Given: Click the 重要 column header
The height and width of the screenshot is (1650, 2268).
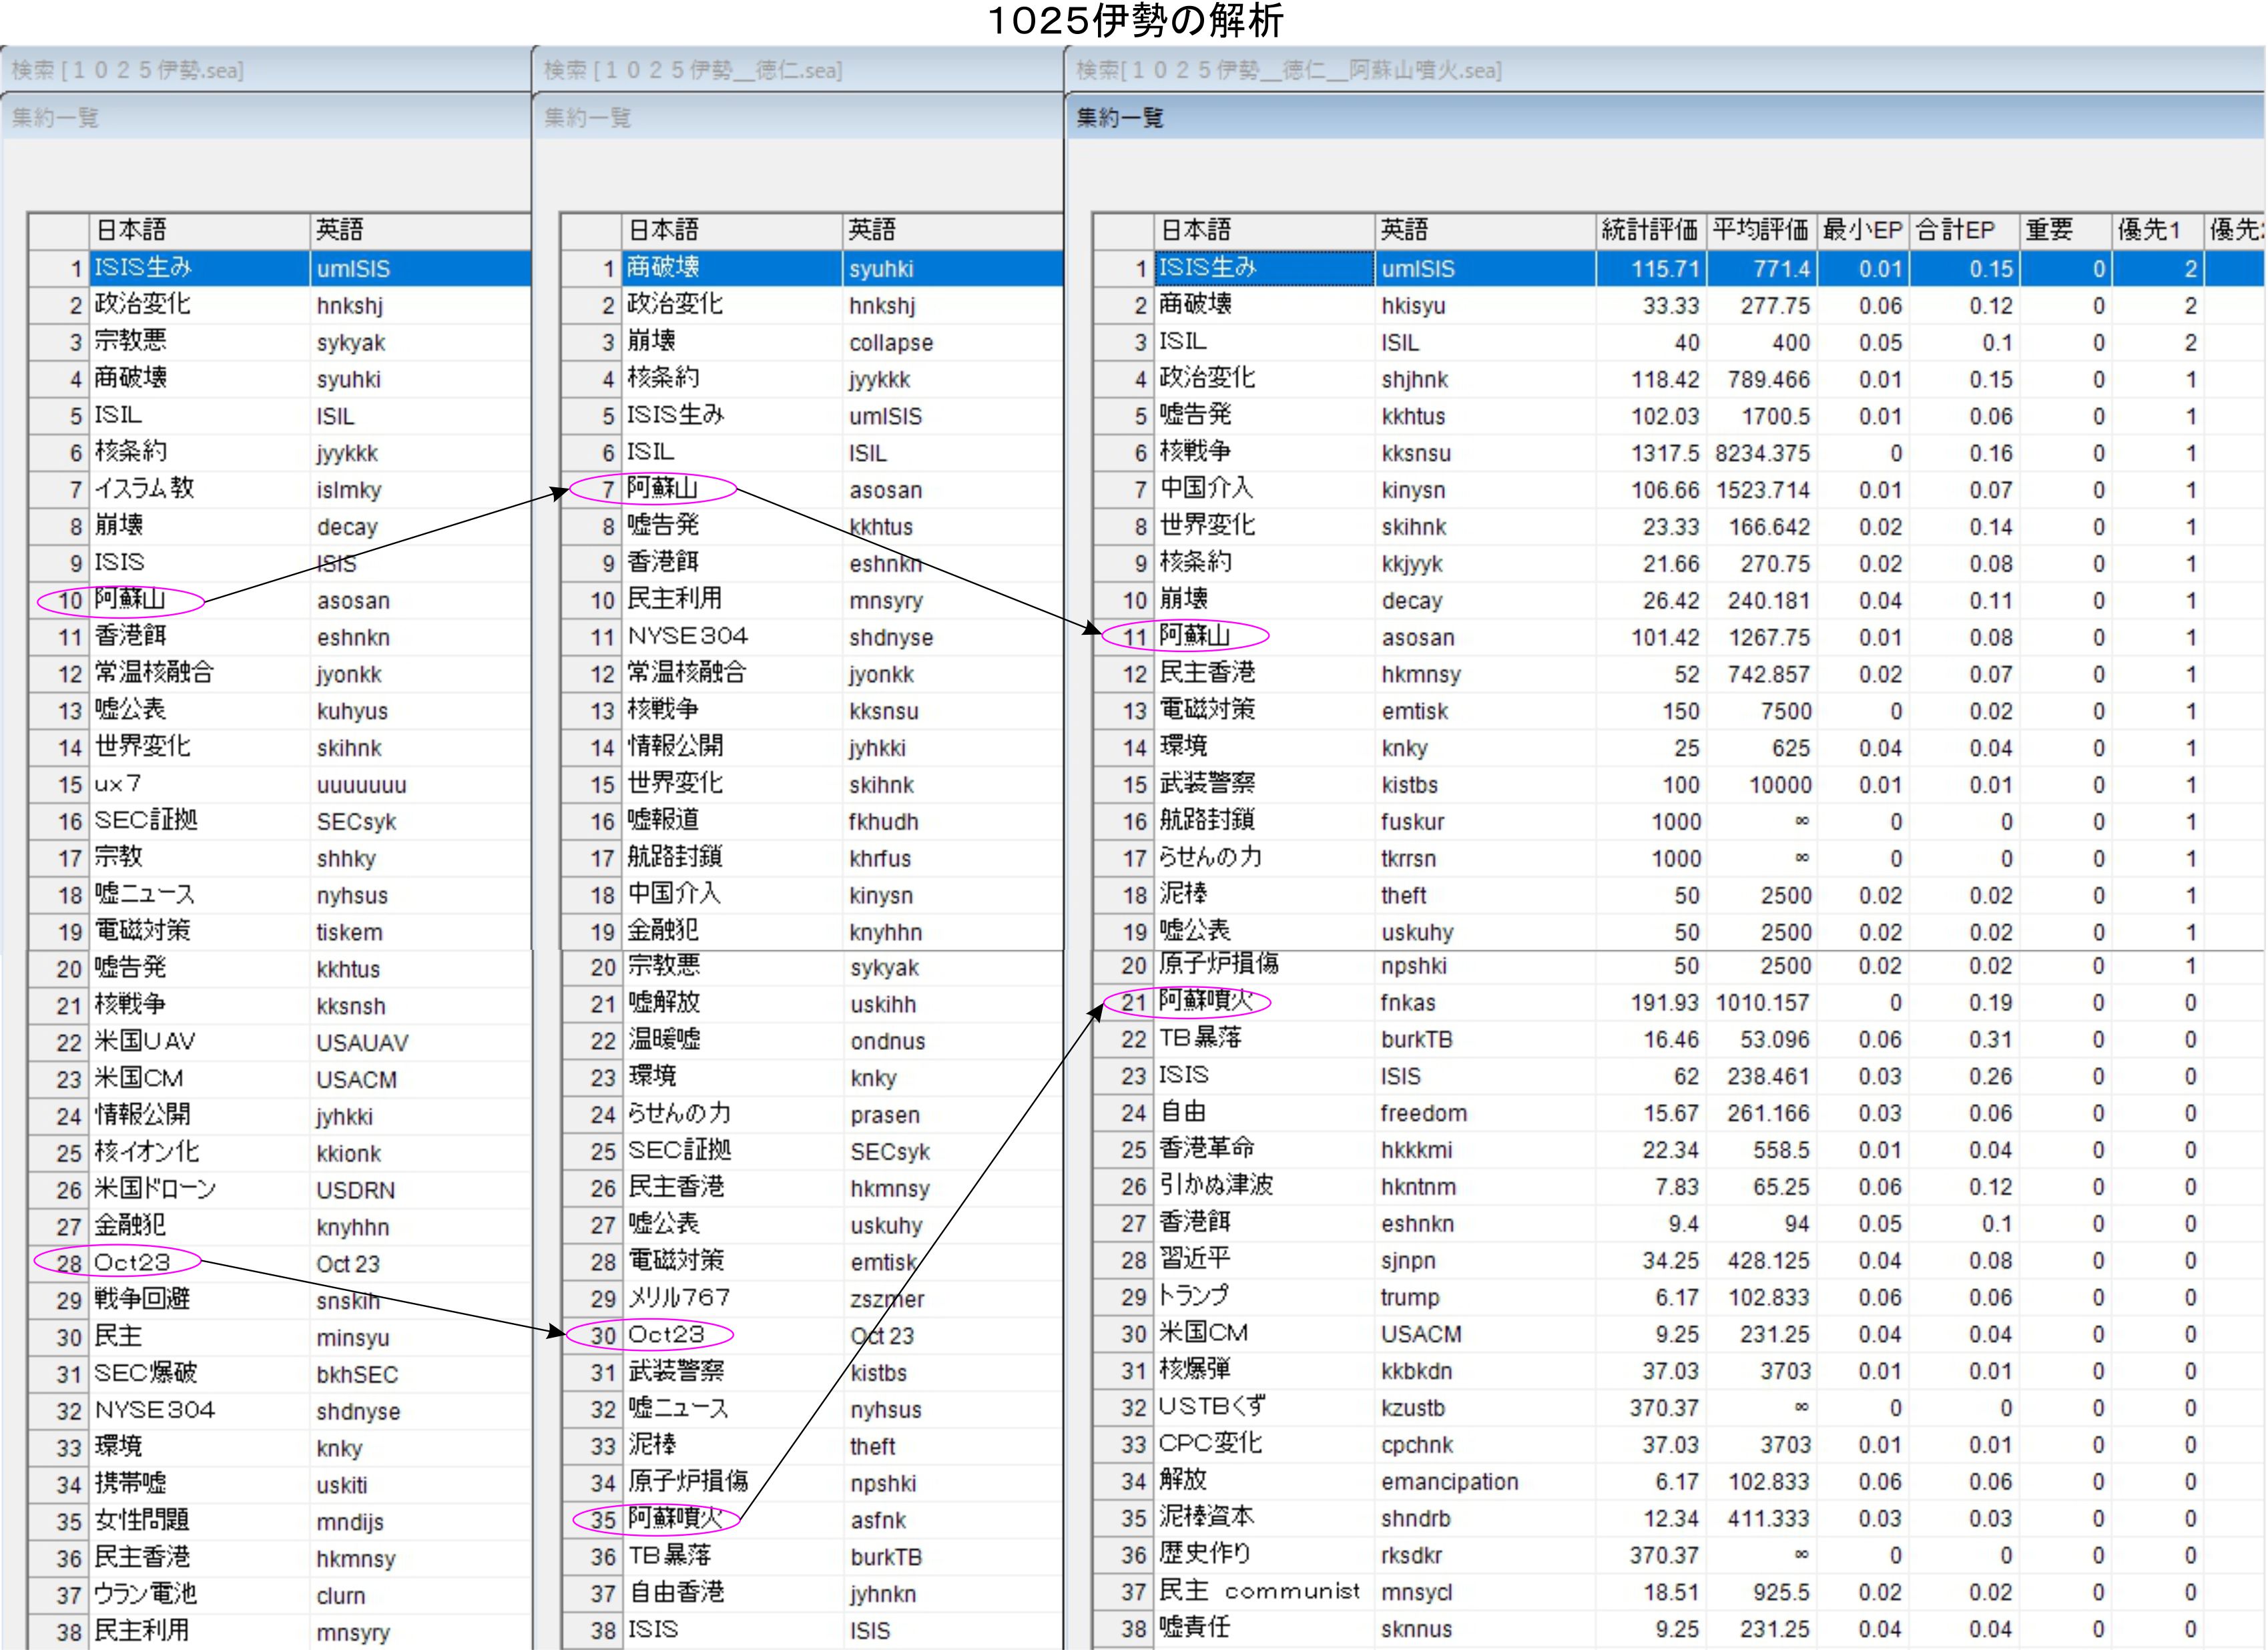Looking at the screenshot, I should 2050,230.
